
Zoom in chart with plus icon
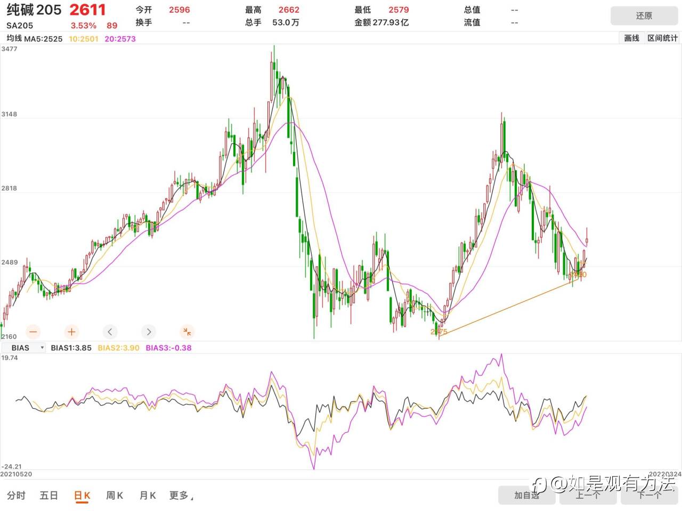click(x=71, y=332)
